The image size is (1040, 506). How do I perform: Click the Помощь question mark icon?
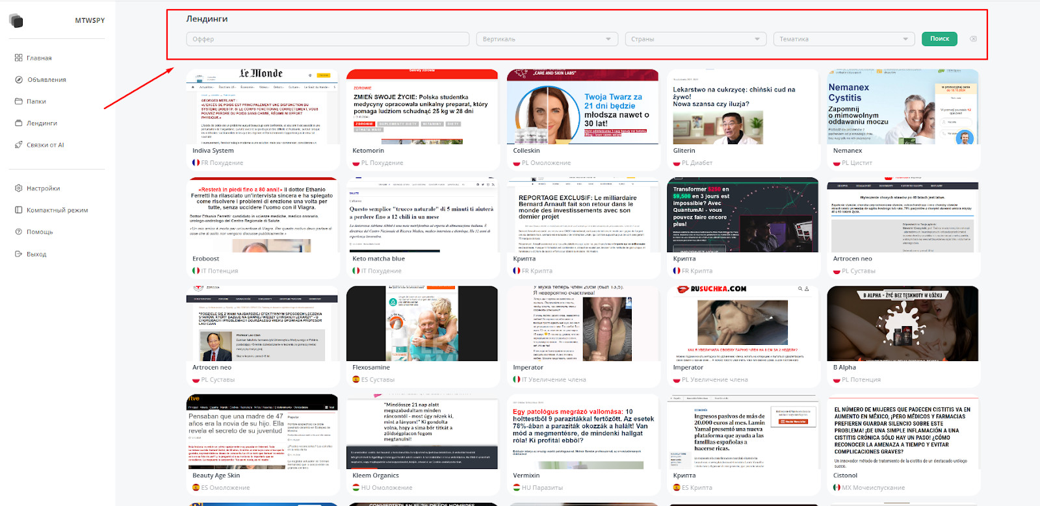(x=18, y=232)
